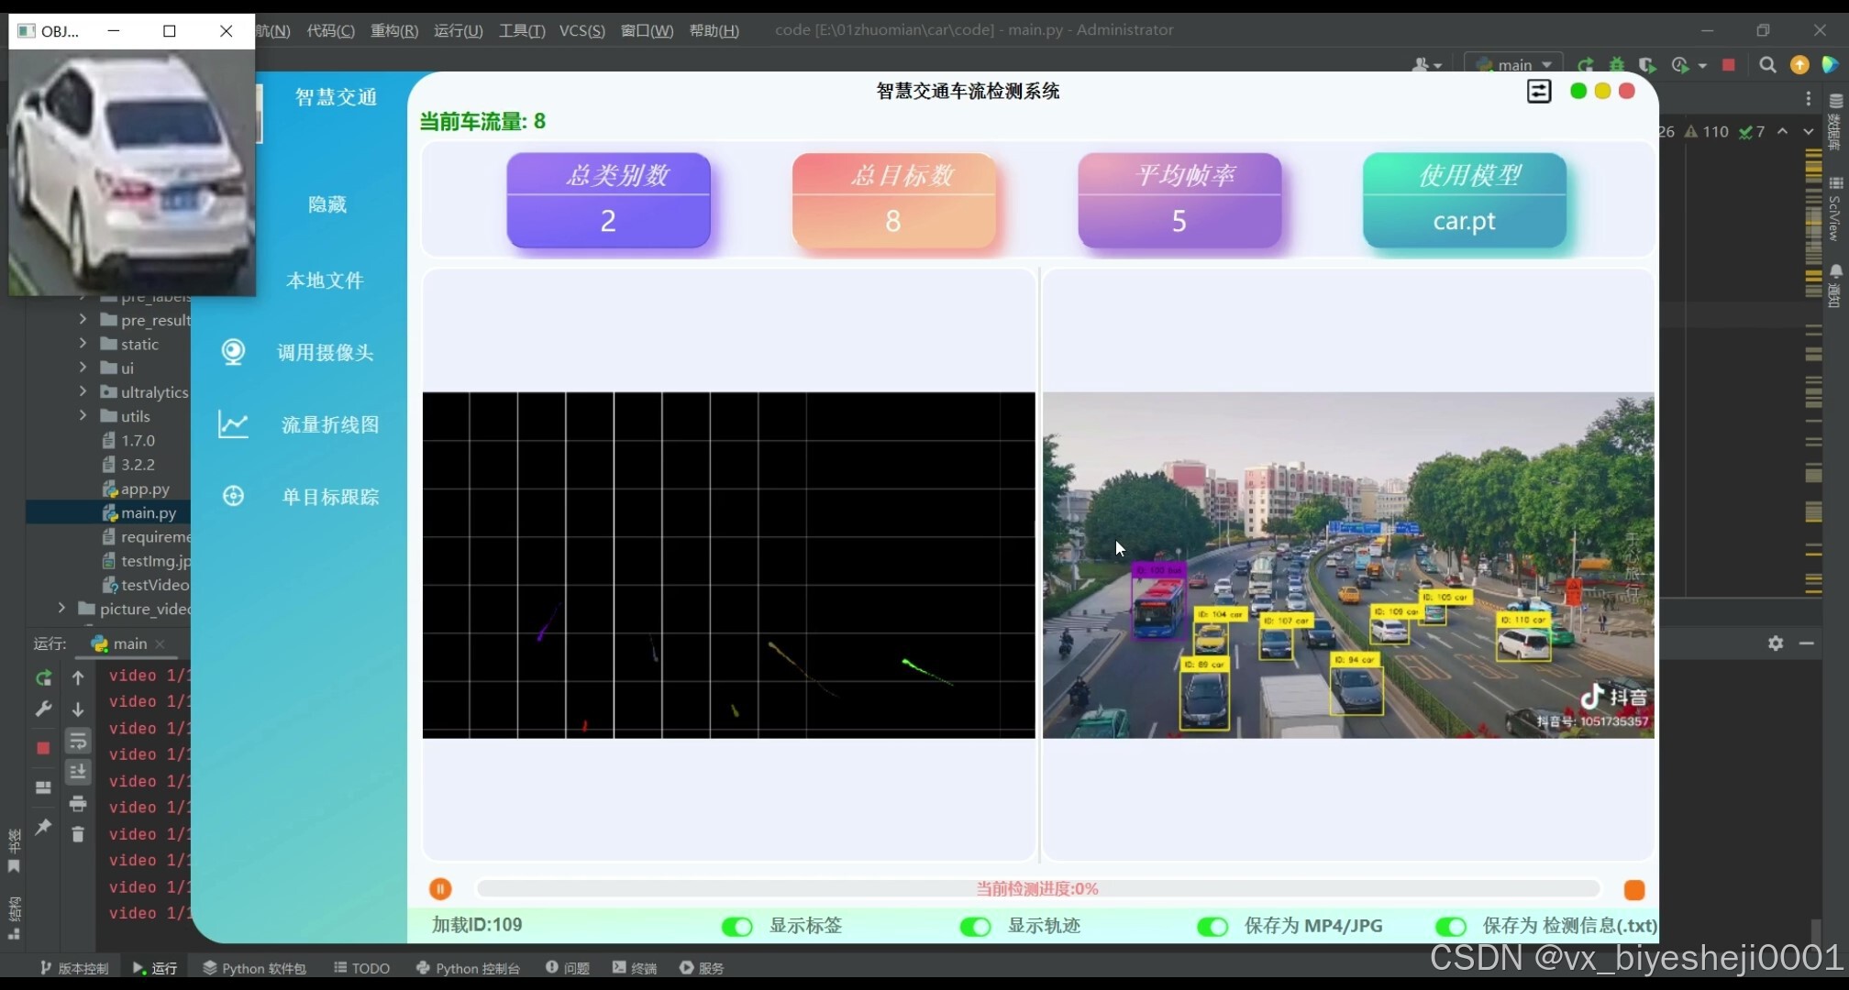The image size is (1849, 990).
Task: Open the profiler dropdown arrow in toolbar
Action: click(x=1702, y=66)
